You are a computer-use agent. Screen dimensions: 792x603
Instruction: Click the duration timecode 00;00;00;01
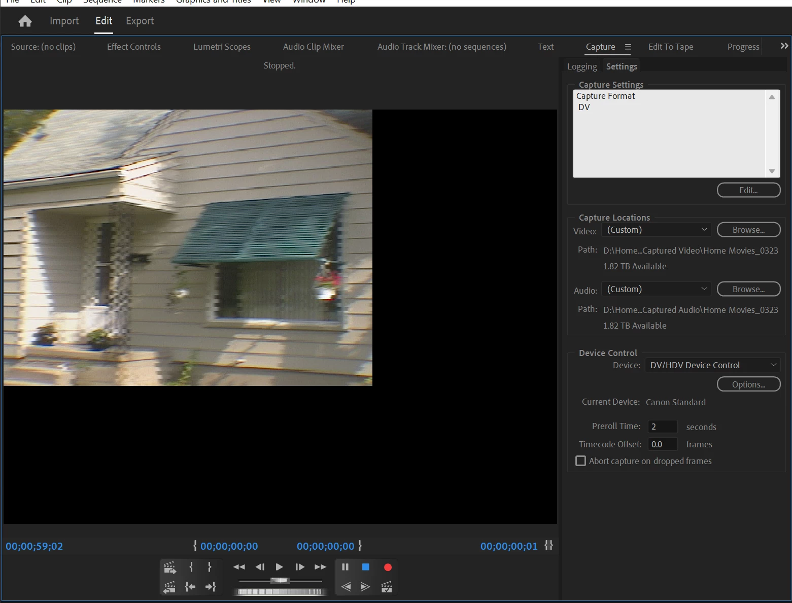(x=509, y=546)
